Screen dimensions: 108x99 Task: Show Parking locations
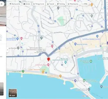coord(61,4)
